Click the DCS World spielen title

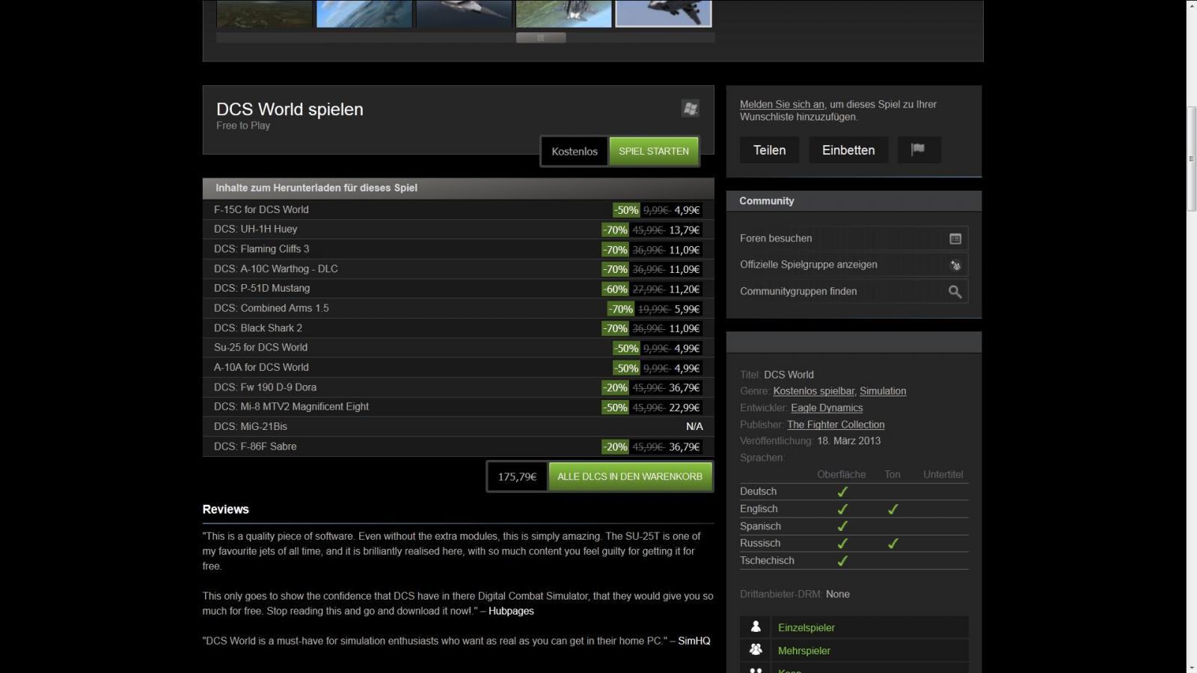(290, 109)
